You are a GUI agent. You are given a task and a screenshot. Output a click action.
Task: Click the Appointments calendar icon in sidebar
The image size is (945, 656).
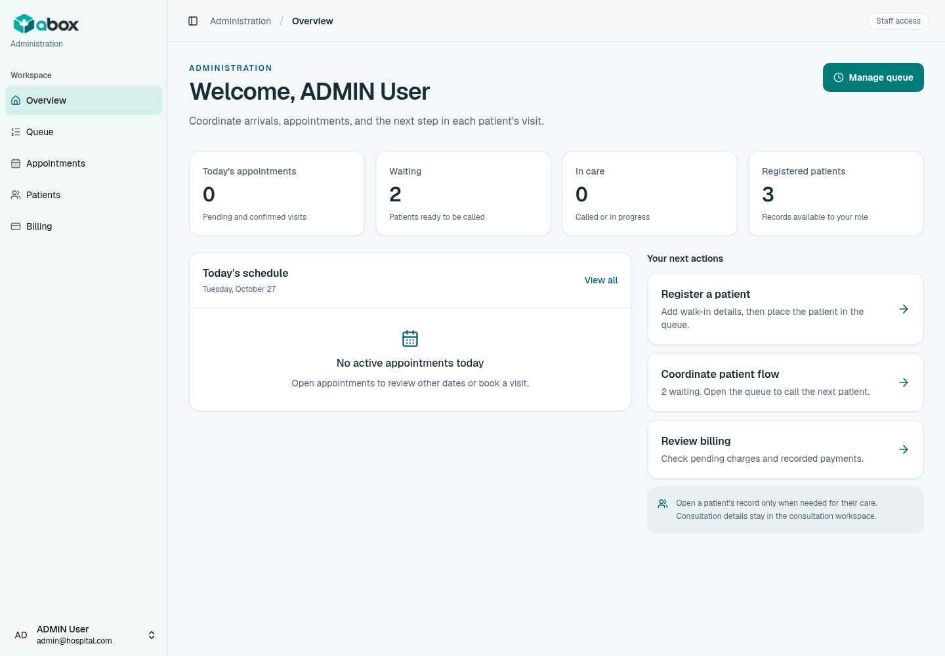coord(16,163)
